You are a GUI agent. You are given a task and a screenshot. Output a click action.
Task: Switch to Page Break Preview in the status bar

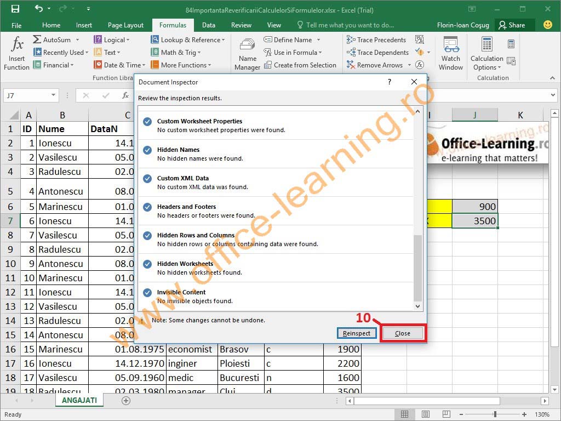pos(446,414)
